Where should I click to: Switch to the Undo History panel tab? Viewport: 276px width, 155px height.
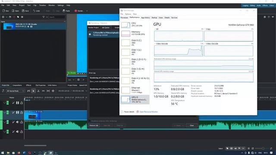point(52,85)
